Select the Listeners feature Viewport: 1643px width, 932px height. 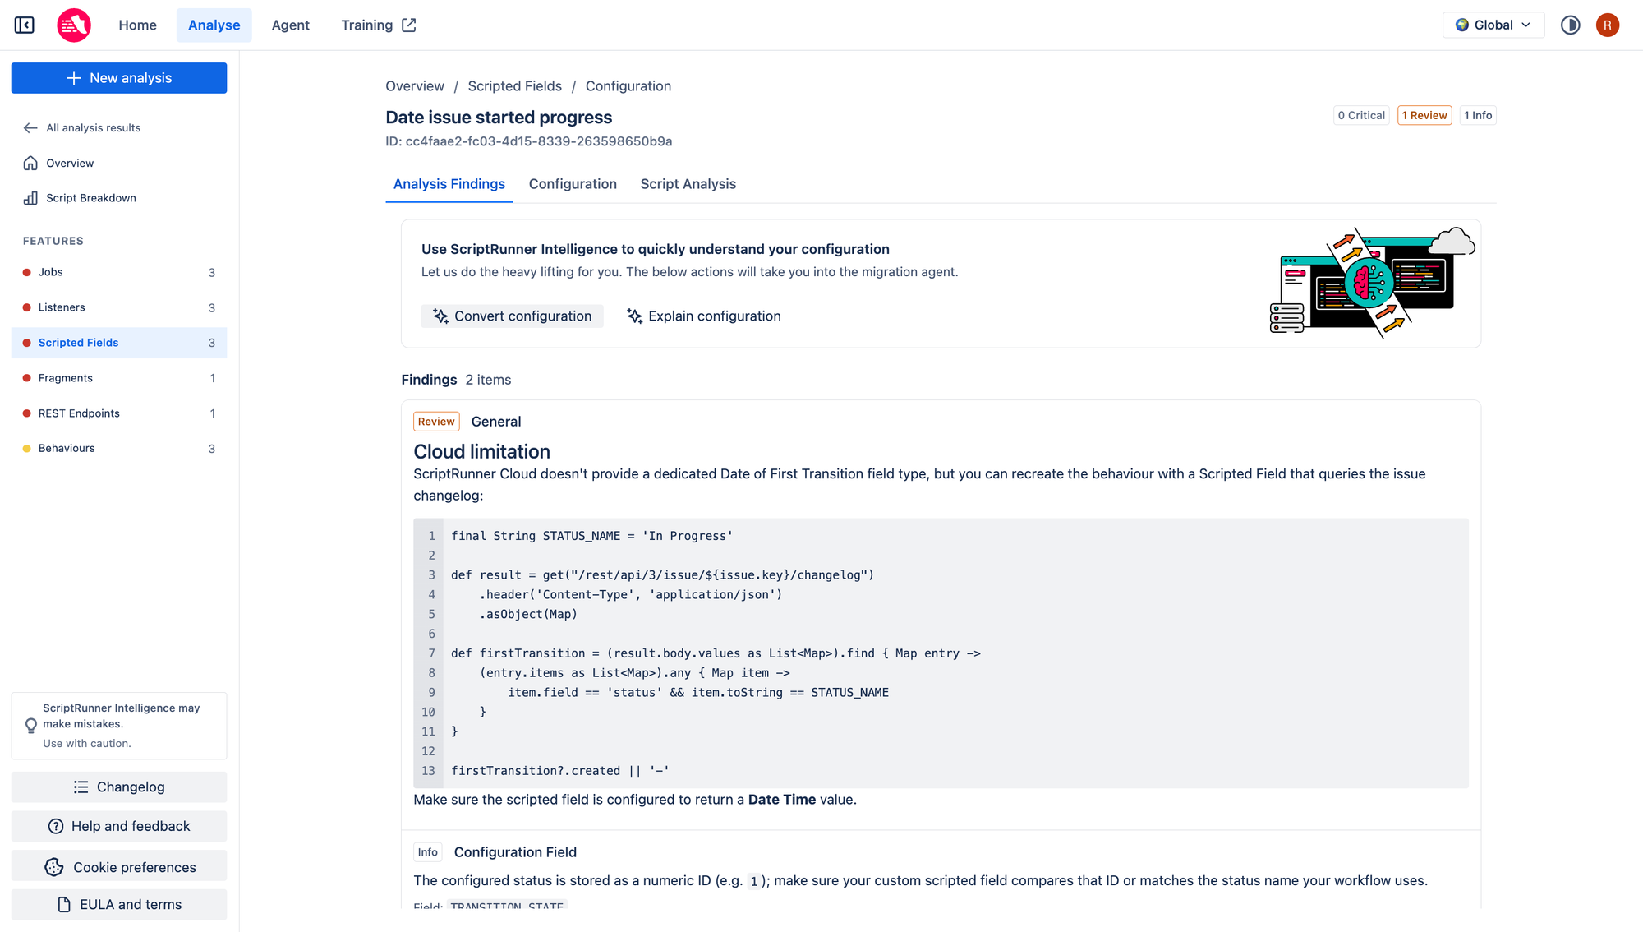(119, 308)
